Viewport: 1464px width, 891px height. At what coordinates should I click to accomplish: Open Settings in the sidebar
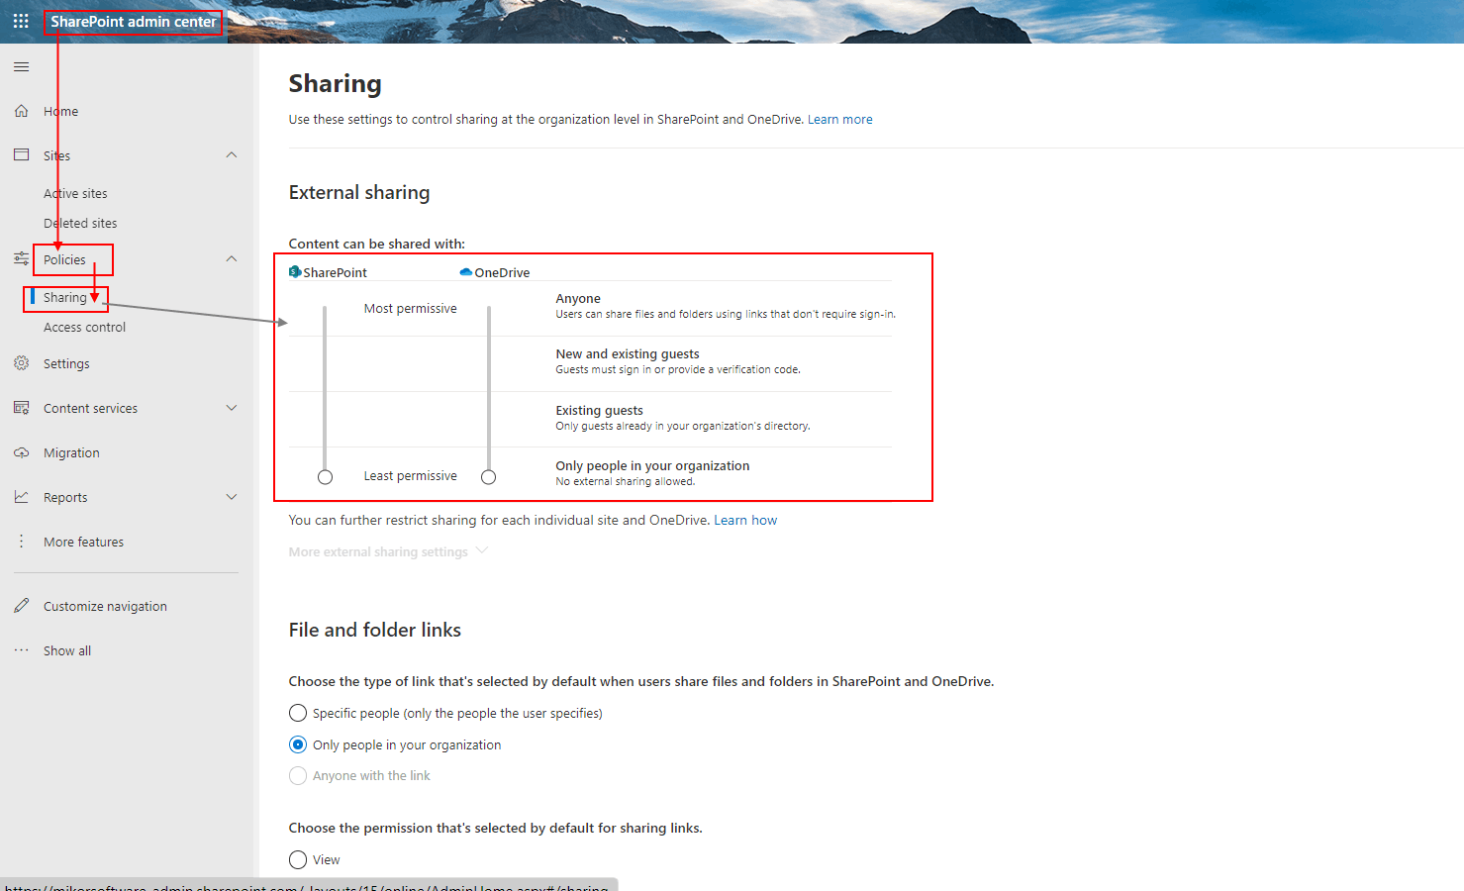tap(66, 364)
